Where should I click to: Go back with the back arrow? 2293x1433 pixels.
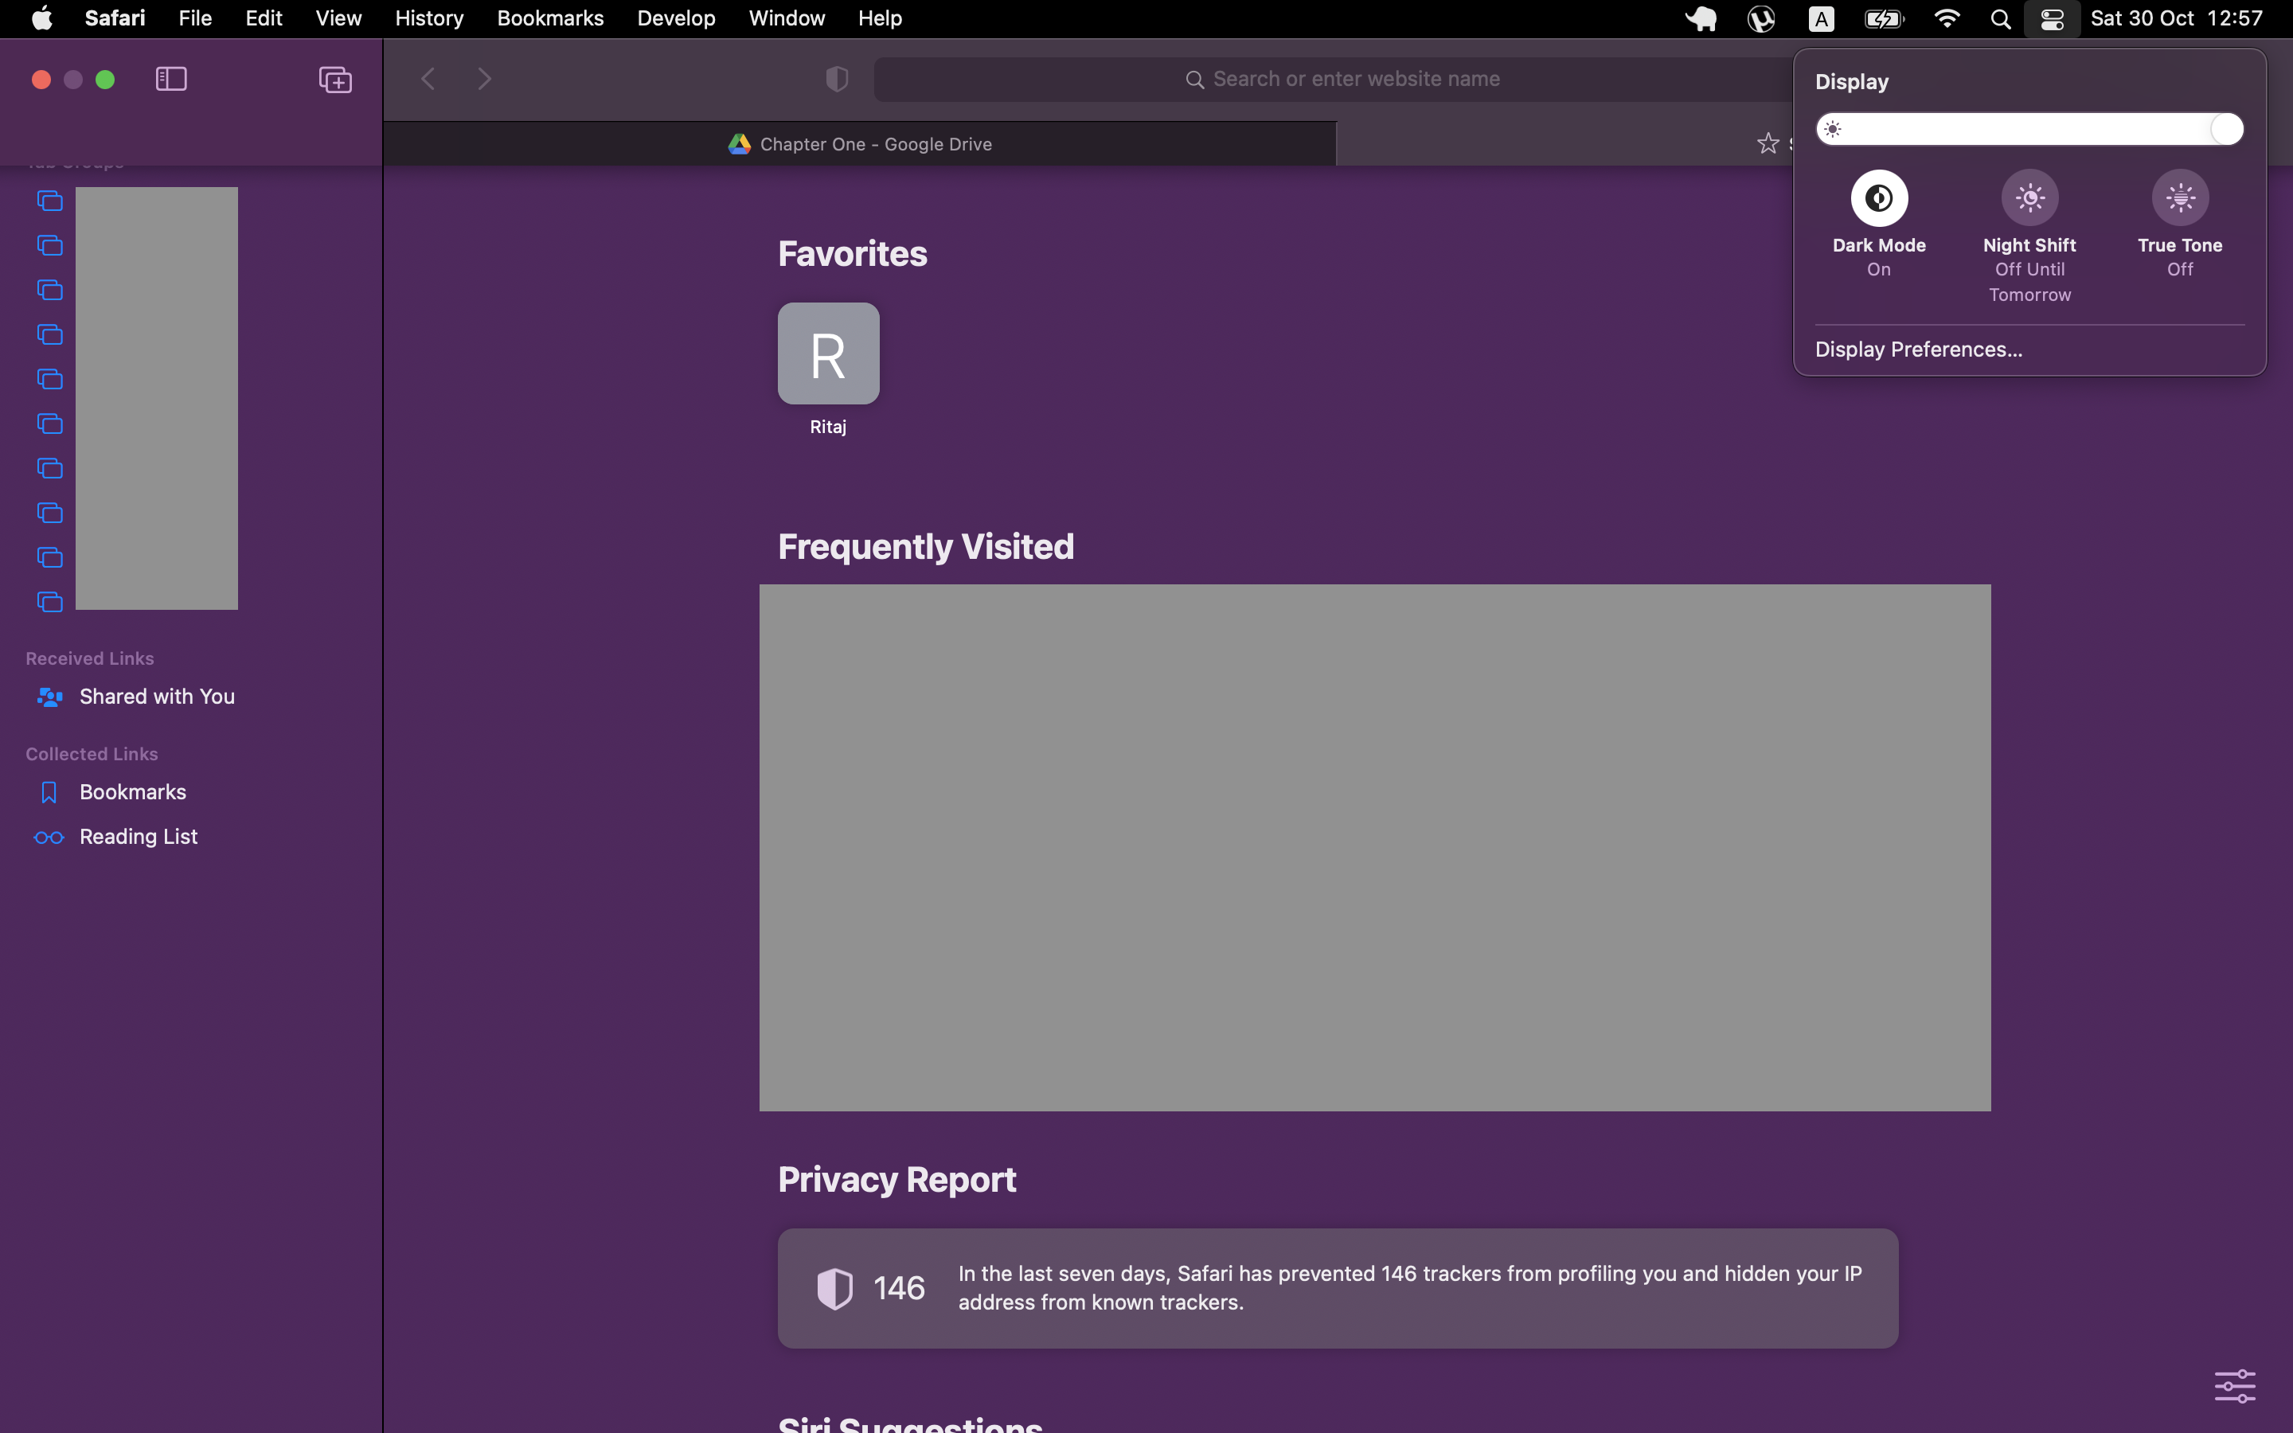tap(428, 79)
